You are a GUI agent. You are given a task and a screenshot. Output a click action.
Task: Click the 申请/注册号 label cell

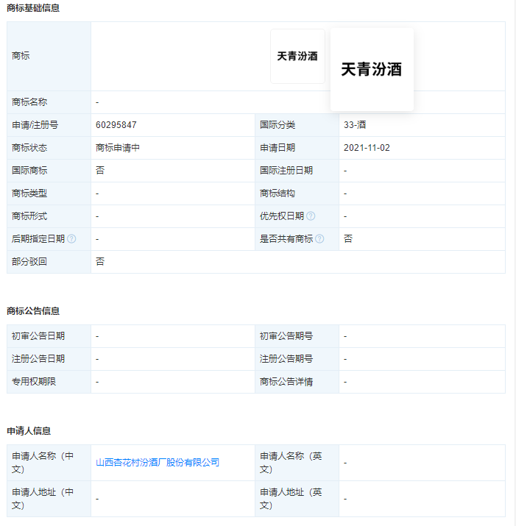[x=49, y=125]
